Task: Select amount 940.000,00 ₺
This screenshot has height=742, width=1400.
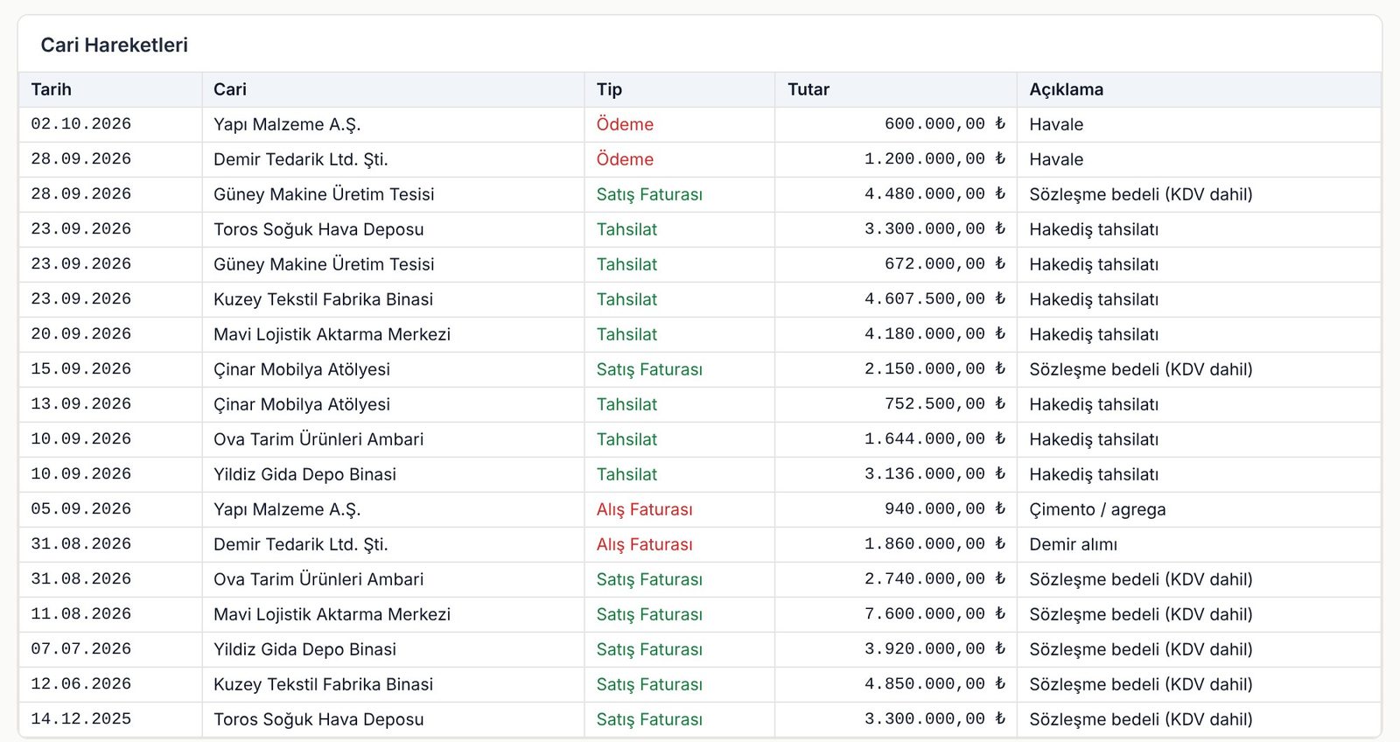Action: click(945, 509)
